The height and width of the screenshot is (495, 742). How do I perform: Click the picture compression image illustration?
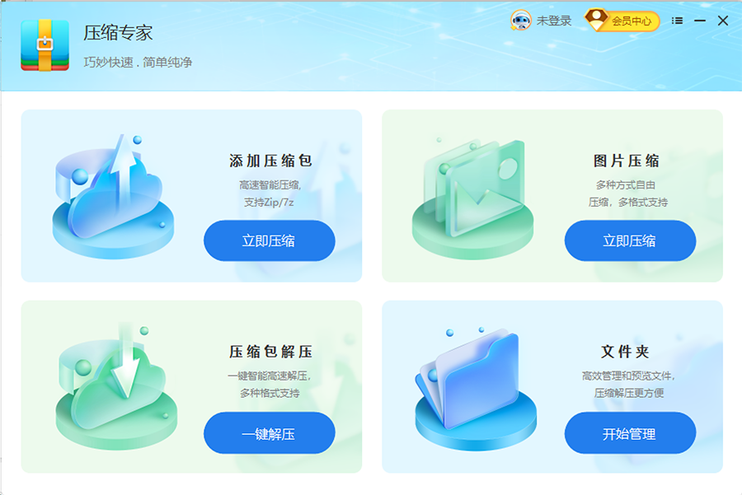point(472,198)
